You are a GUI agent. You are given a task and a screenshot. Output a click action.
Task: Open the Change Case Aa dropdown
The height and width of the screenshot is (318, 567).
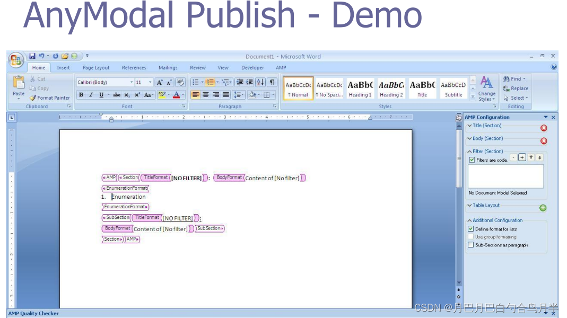(x=149, y=95)
